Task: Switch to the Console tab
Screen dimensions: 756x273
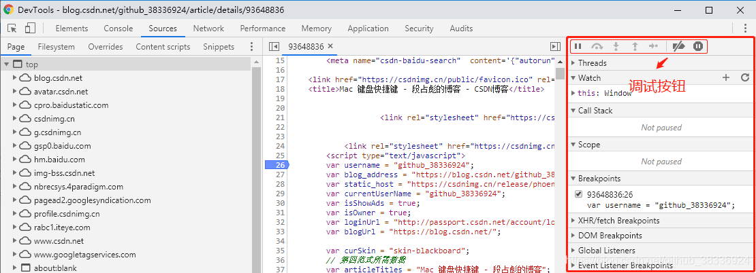Action: coord(118,29)
